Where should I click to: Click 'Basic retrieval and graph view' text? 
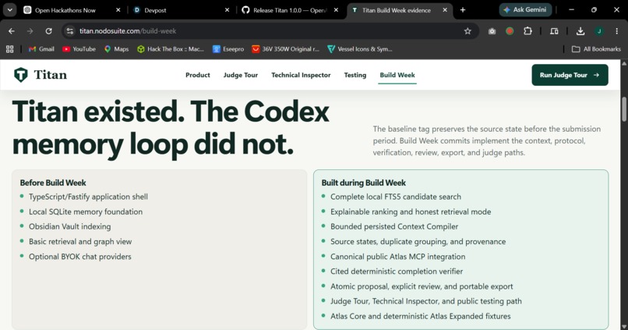(x=80, y=241)
